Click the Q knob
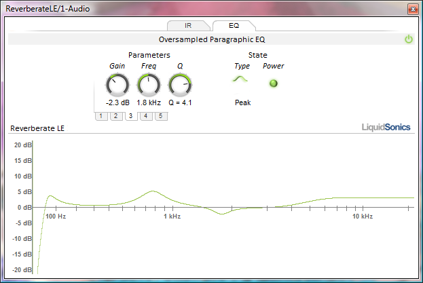This screenshot has width=423, height=283. tap(180, 85)
